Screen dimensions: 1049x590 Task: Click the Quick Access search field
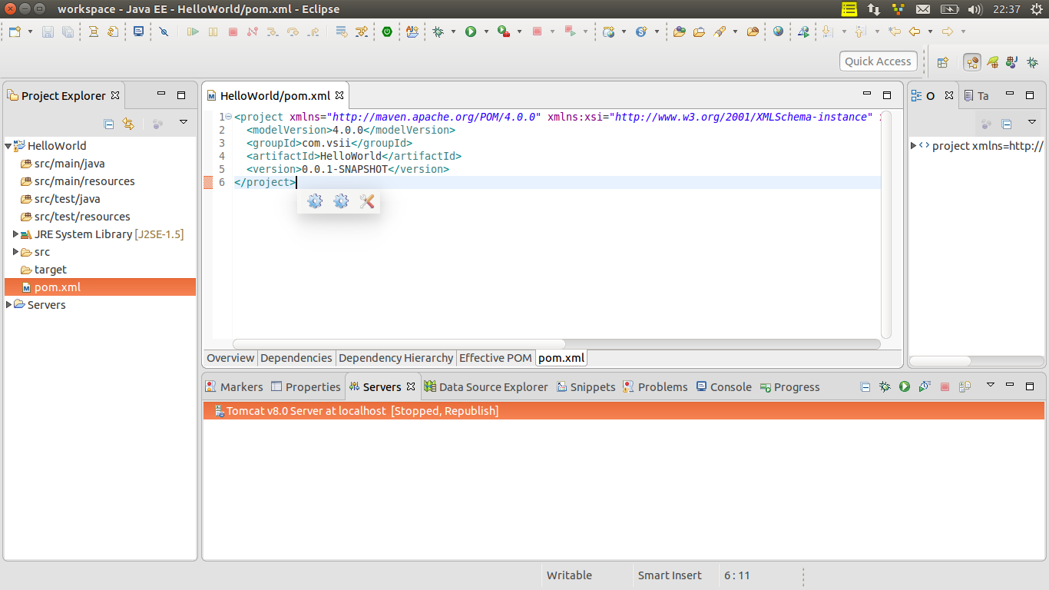tap(878, 61)
